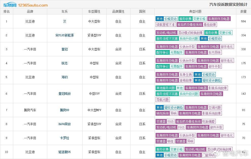Select the 续航里程不准 issue tag

165,25
